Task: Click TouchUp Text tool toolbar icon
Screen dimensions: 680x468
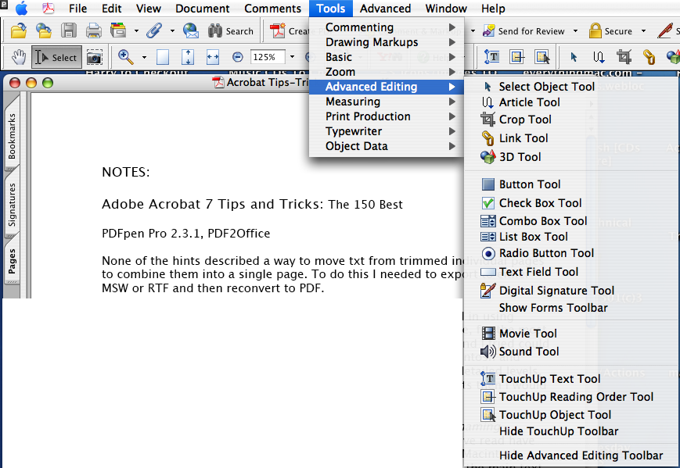Action: coord(492,57)
